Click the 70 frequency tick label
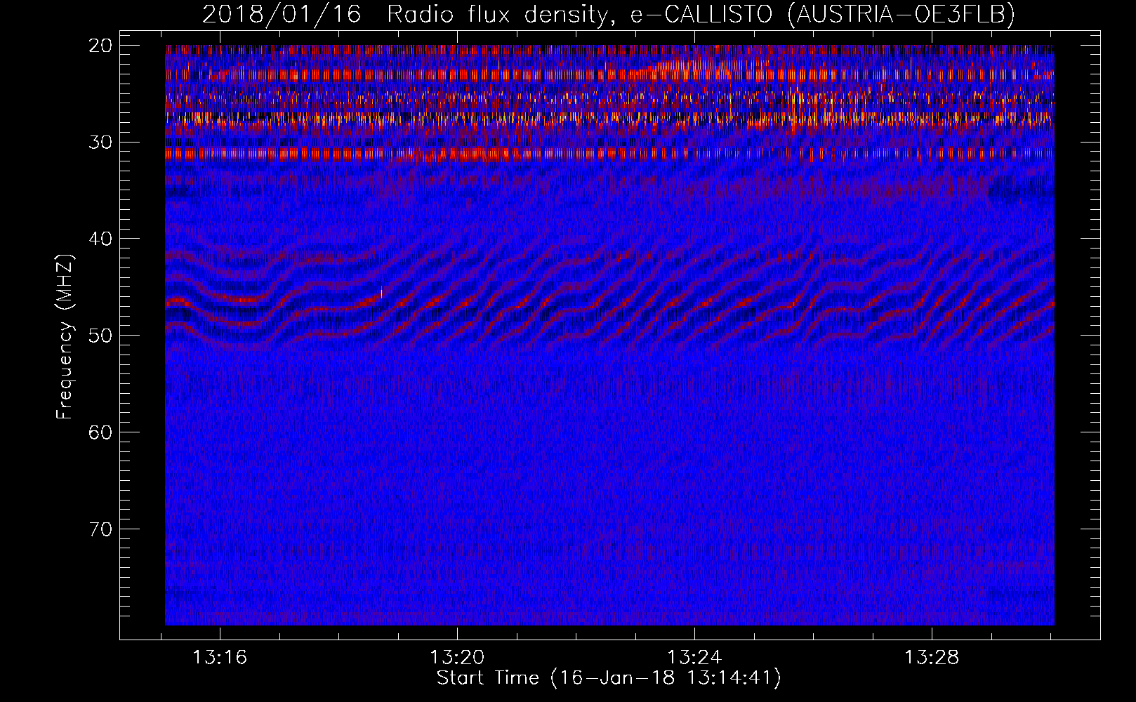Screen dimensions: 1136x702 click(x=101, y=529)
